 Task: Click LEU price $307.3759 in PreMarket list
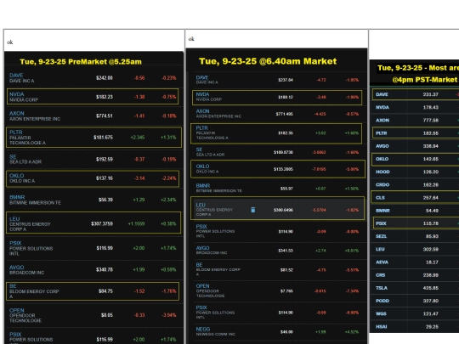pyautogui.click(x=102, y=223)
